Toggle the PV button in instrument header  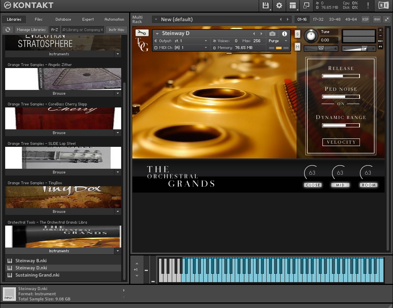tap(381, 47)
